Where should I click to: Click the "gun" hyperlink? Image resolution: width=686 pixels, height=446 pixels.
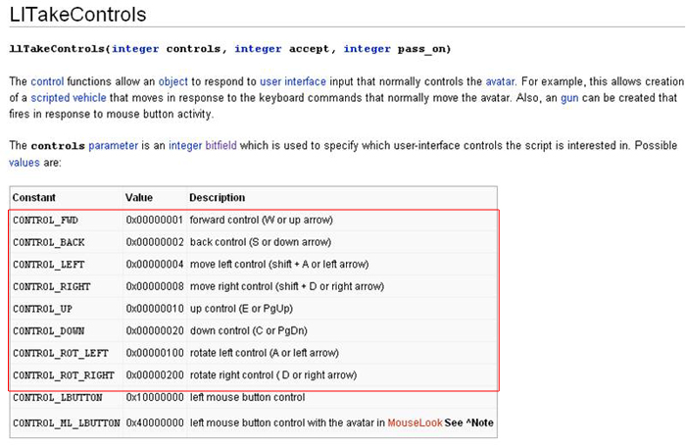[569, 98]
